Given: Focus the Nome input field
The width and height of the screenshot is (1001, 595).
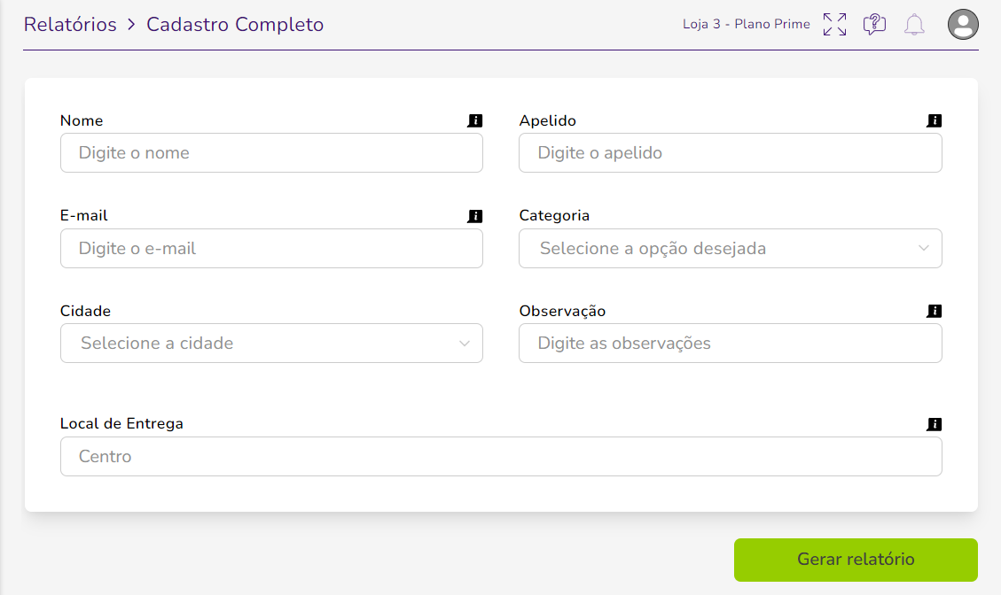Looking at the screenshot, I should coord(271,153).
